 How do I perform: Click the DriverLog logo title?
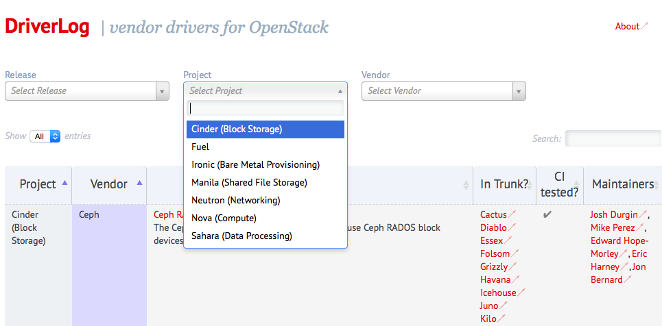(x=47, y=27)
